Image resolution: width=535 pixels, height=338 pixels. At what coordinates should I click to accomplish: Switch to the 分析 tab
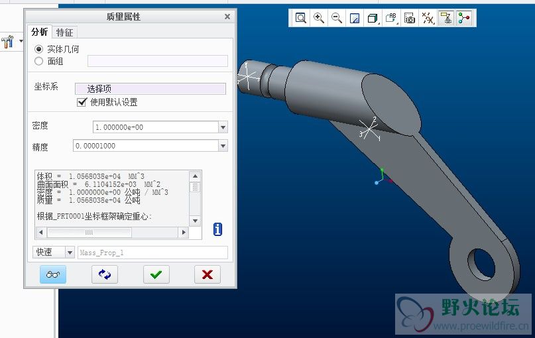pyautogui.click(x=39, y=32)
